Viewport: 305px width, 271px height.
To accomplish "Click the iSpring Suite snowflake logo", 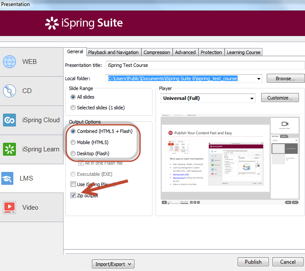I will point(52,23).
